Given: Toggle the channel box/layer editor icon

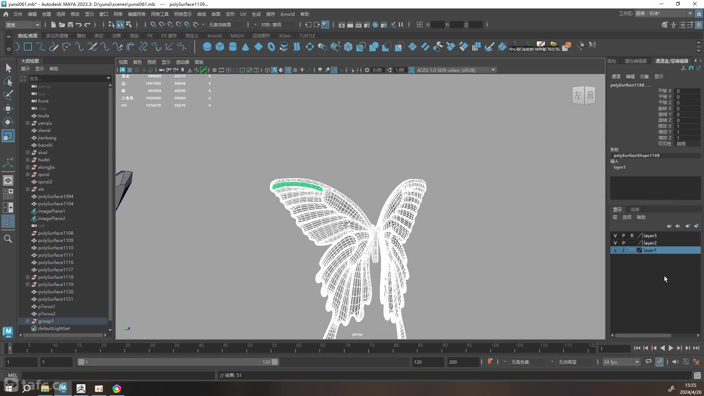Looking at the screenshot, I should pos(699,25).
